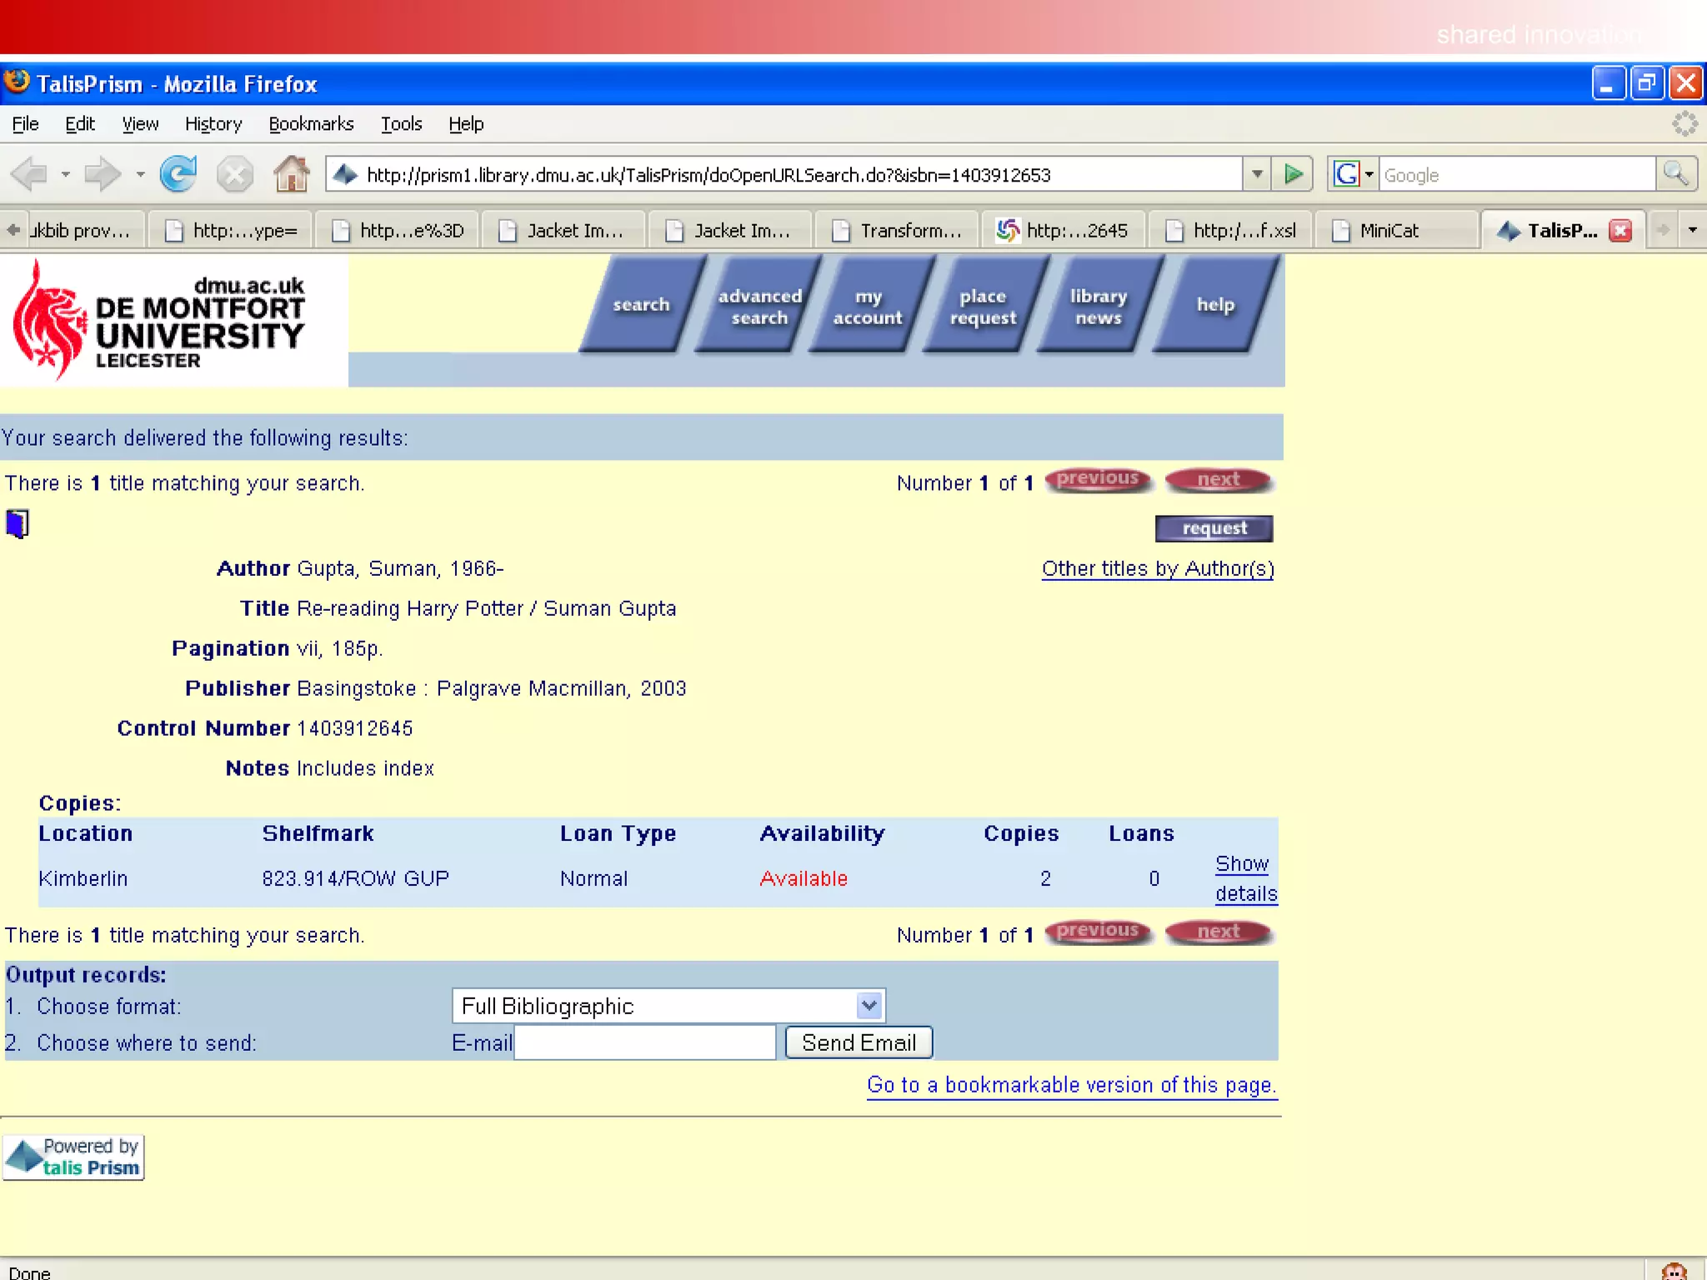Image resolution: width=1707 pixels, height=1280 pixels.
Task: Open the list all tabs dropdown
Action: 1692,230
